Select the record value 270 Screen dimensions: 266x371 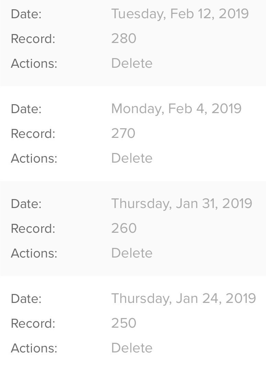(123, 133)
